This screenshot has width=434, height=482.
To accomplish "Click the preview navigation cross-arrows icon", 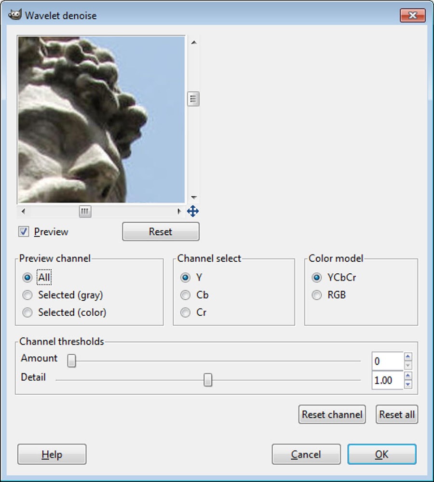I will [193, 211].
